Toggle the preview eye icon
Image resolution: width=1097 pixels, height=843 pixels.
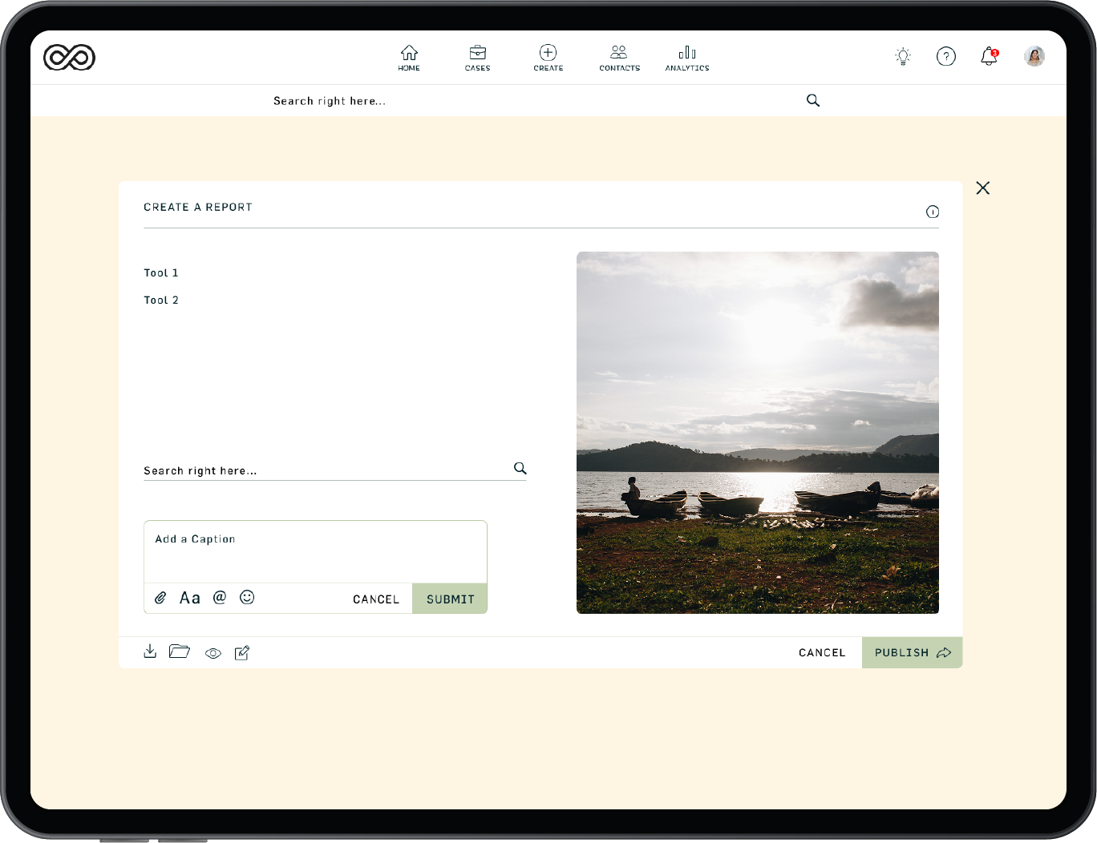click(213, 653)
